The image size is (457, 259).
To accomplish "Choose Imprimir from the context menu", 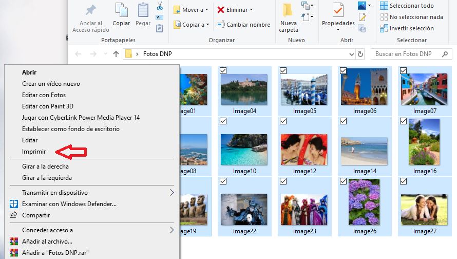I will 34,152.
